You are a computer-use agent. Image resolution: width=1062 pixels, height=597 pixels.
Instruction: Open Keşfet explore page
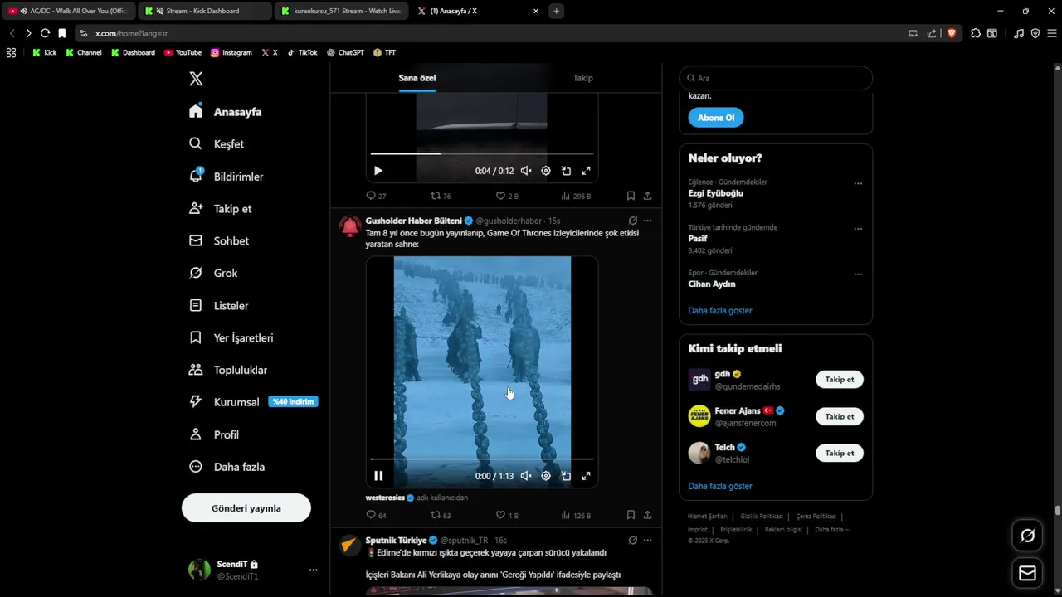[x=217, y=144]
